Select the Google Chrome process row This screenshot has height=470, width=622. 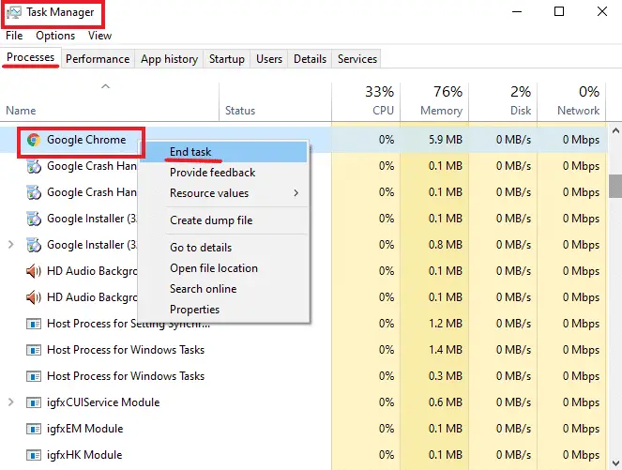click(303, 140)
